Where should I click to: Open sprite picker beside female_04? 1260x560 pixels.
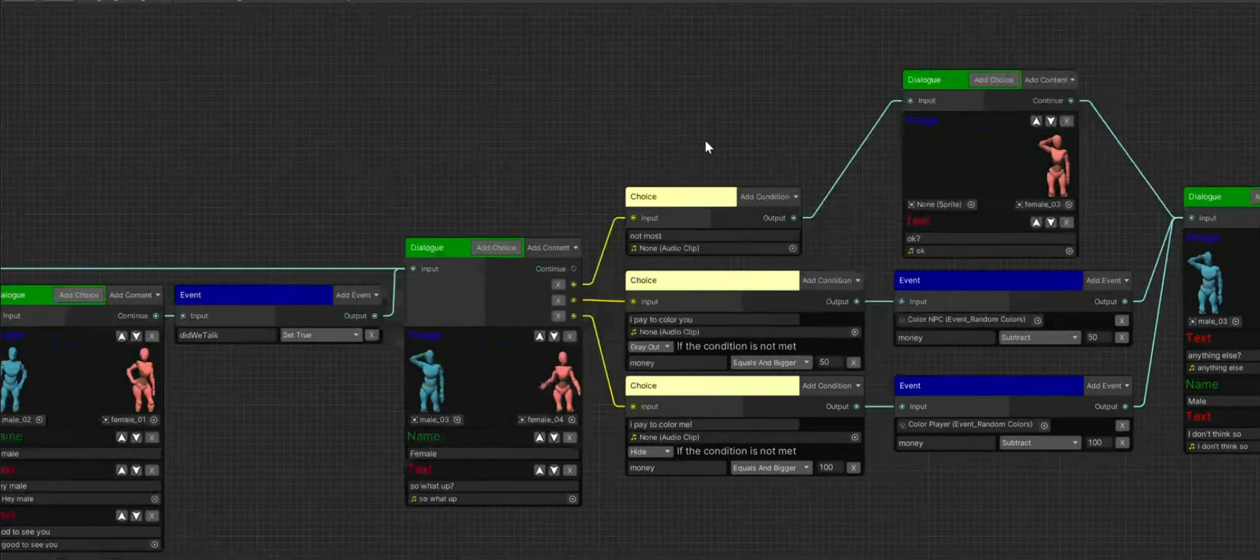[x=572, y=420]
